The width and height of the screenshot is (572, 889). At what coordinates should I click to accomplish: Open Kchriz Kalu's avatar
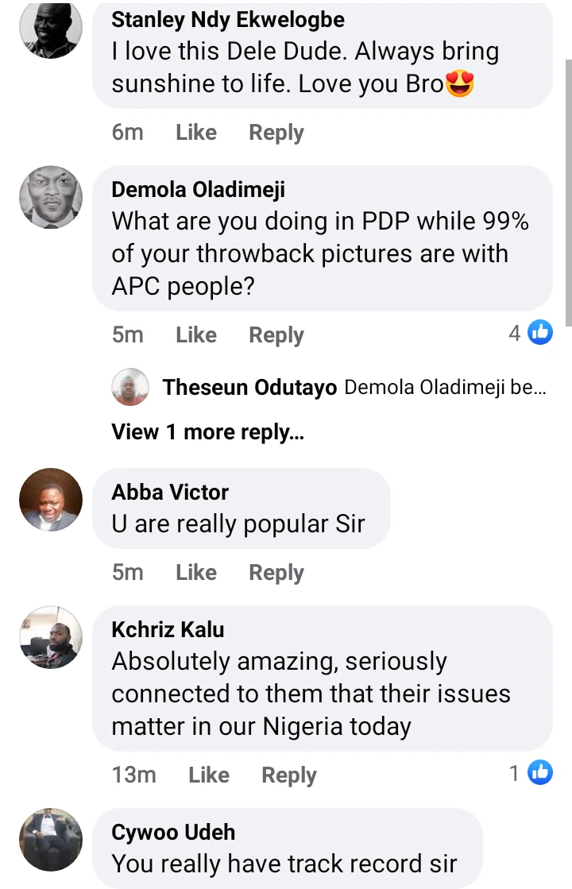(51, 638)
